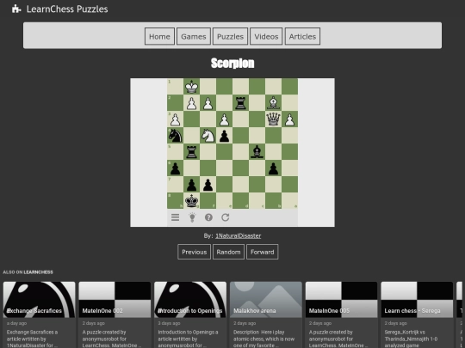The image size is (465, 348).
Task: Select the white knight on f4
Action: [x=208, y=136]
